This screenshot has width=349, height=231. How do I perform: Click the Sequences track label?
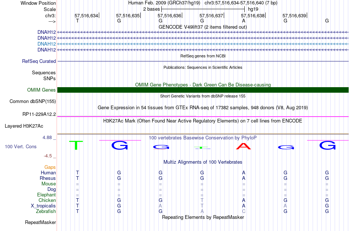[x=44, y=72]
